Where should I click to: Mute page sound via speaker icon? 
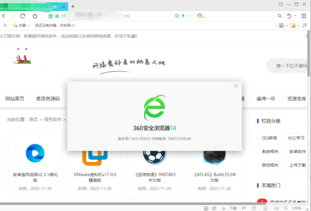[x=276, y=208]
